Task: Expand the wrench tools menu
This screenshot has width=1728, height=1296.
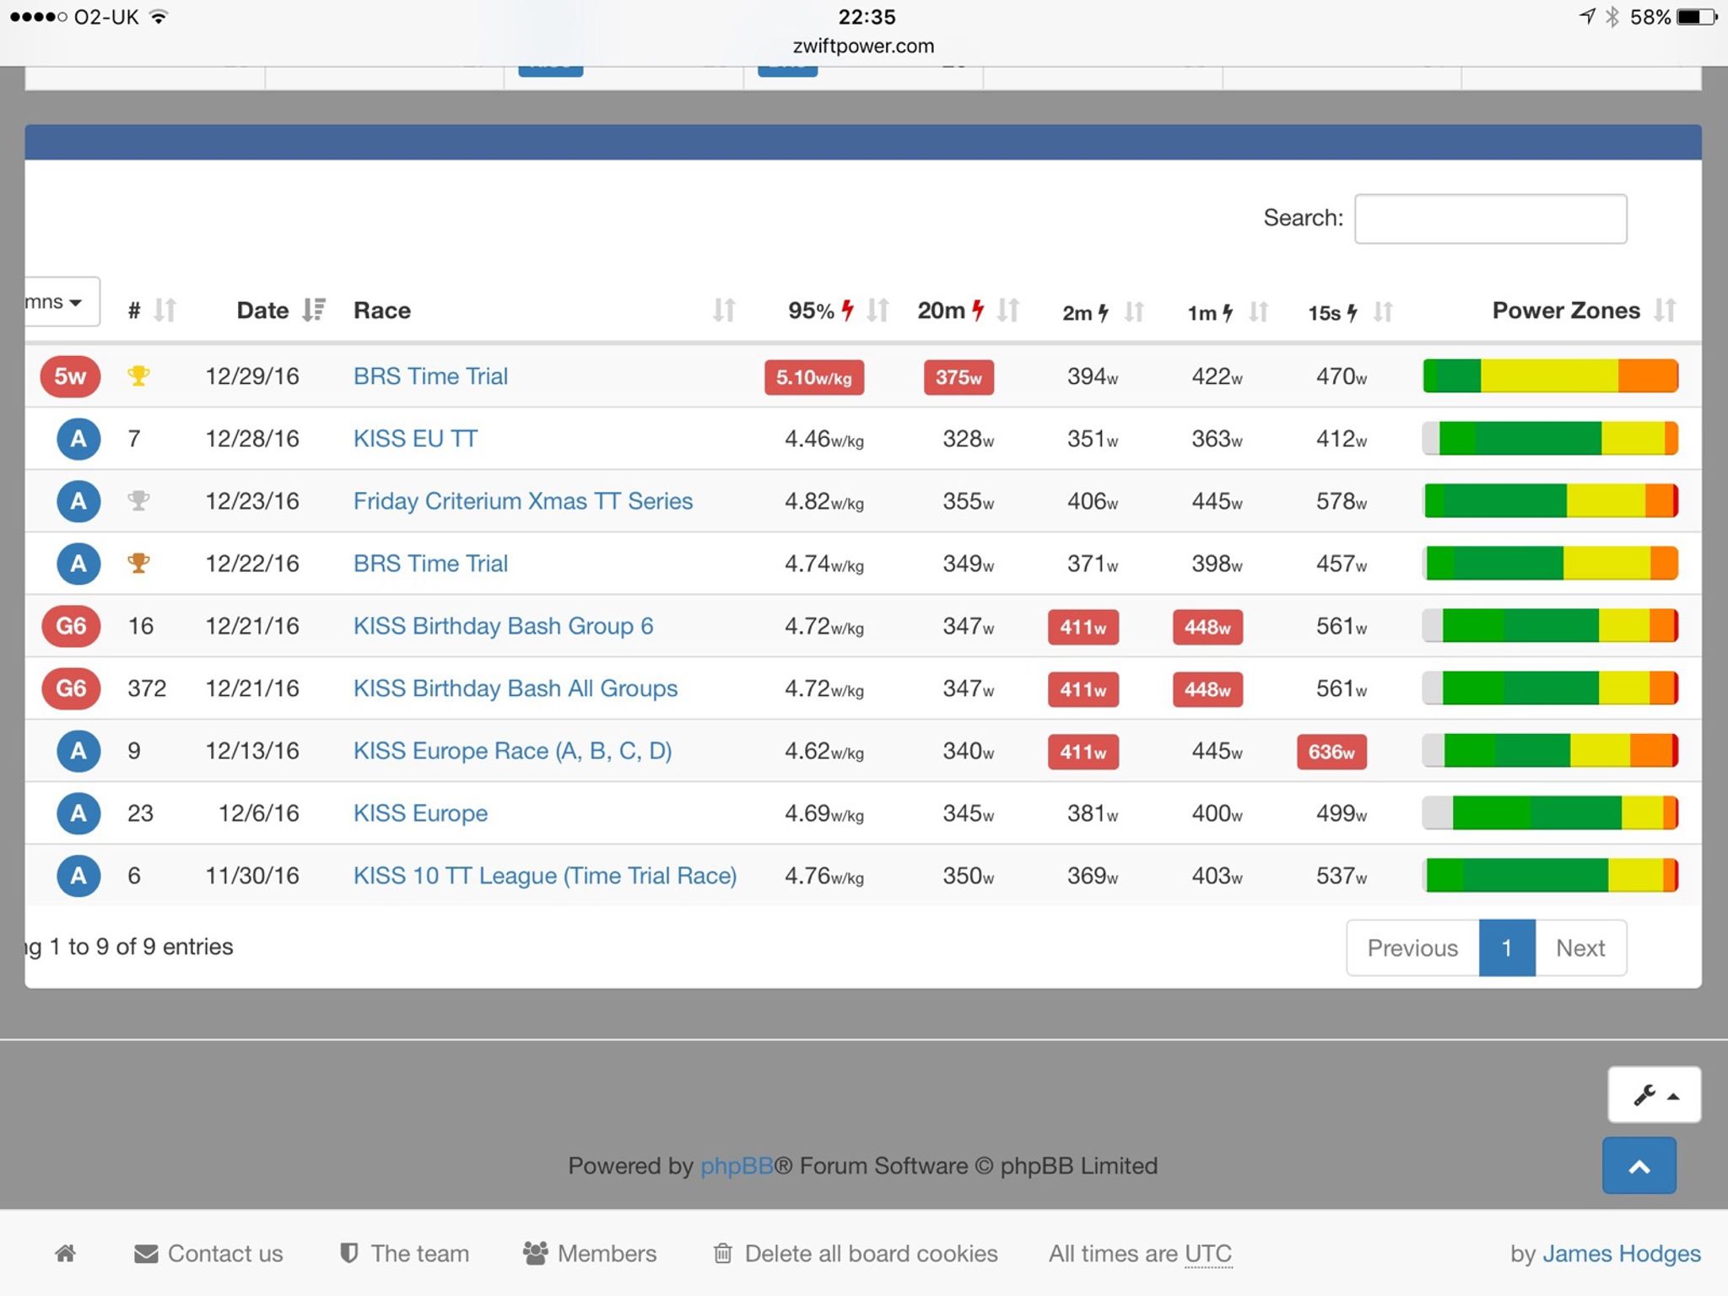Action: click(x=1654, y=1095)
